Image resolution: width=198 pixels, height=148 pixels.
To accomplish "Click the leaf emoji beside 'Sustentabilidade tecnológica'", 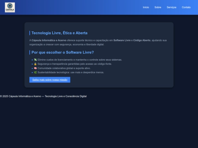I will (x=35, y=72).
